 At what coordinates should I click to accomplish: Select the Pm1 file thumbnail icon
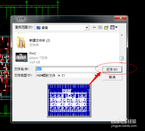point(21,57)
